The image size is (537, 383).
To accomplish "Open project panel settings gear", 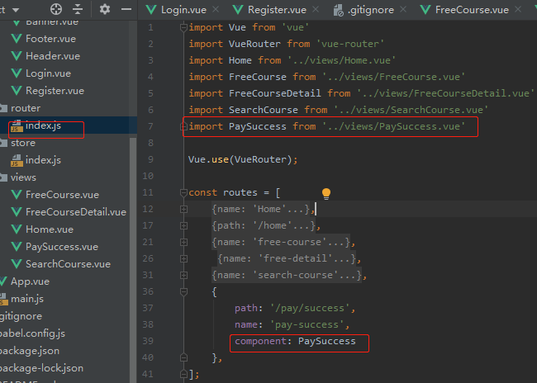I will point(105,9).
